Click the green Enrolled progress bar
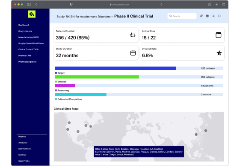Image resolution: width=240 pixels, height=166 pixels. click(97, 77)
